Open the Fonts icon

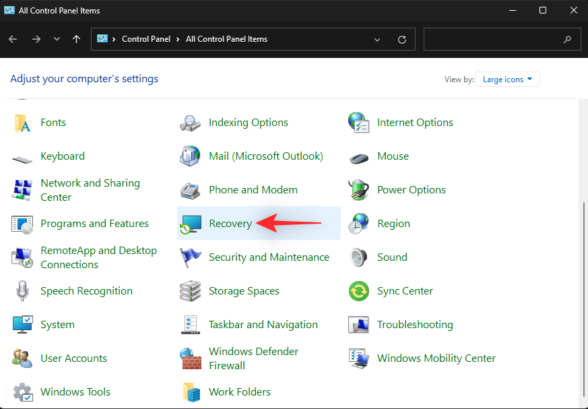tap(22, 123)
